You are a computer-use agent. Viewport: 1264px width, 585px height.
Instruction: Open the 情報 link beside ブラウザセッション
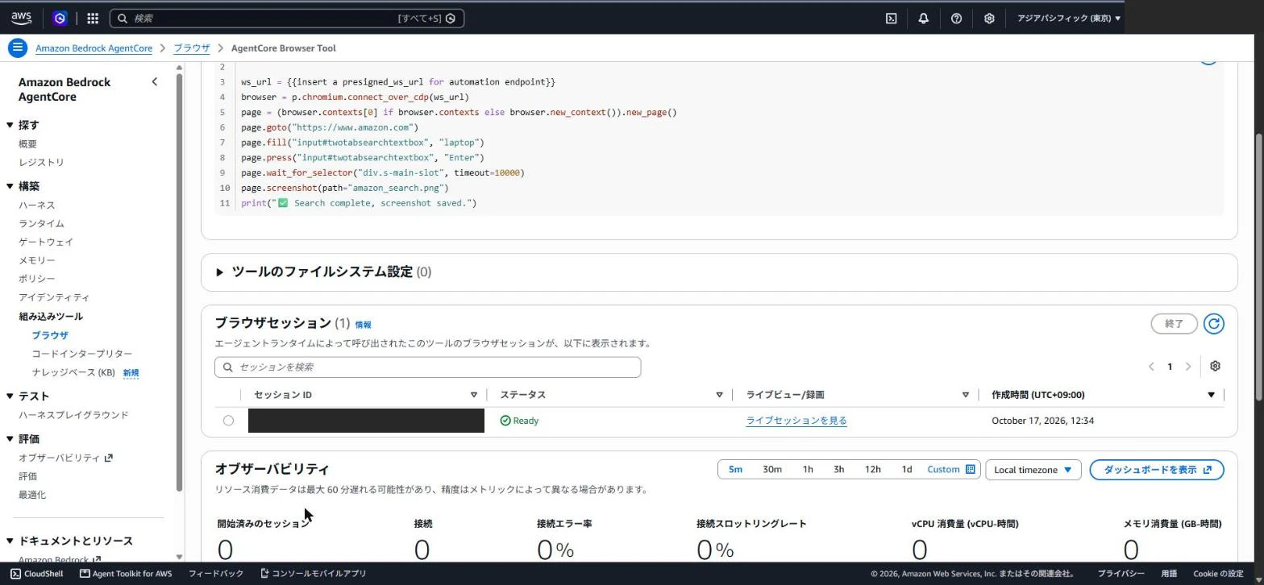[364, 325]
